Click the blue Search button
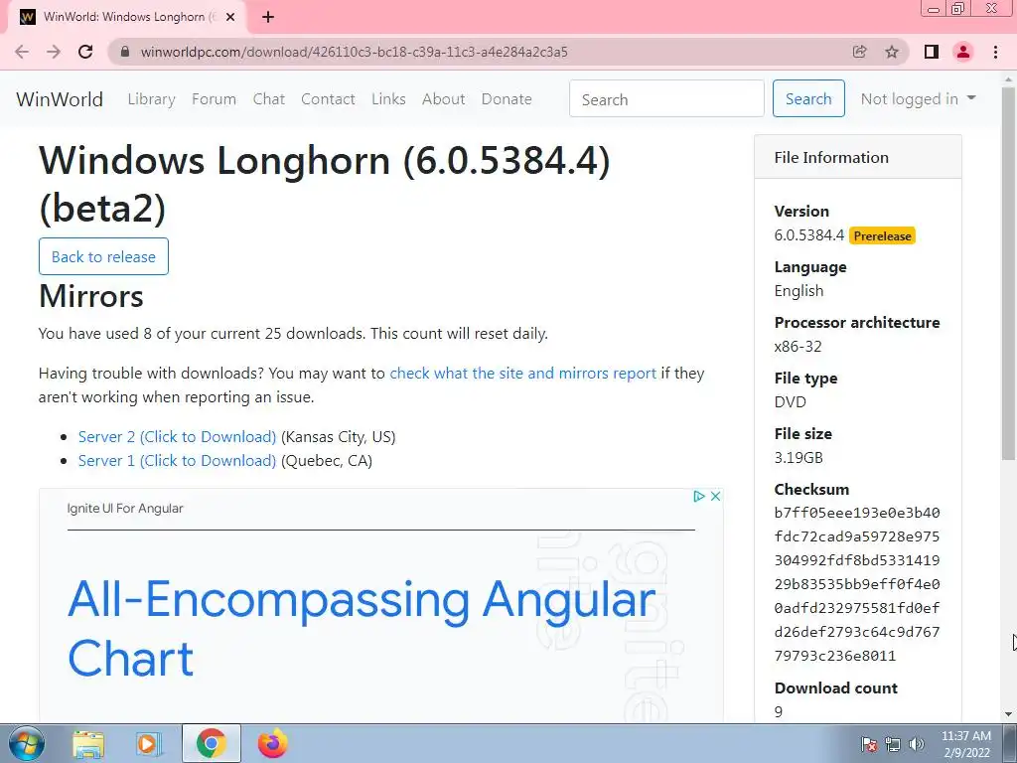1017x763 pixels. 808,98
